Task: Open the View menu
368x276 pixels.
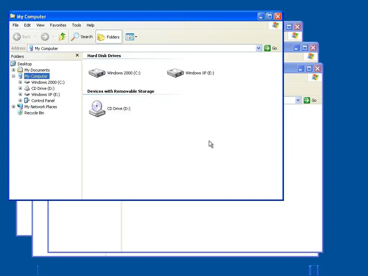Action: click(x=40, y=25)
